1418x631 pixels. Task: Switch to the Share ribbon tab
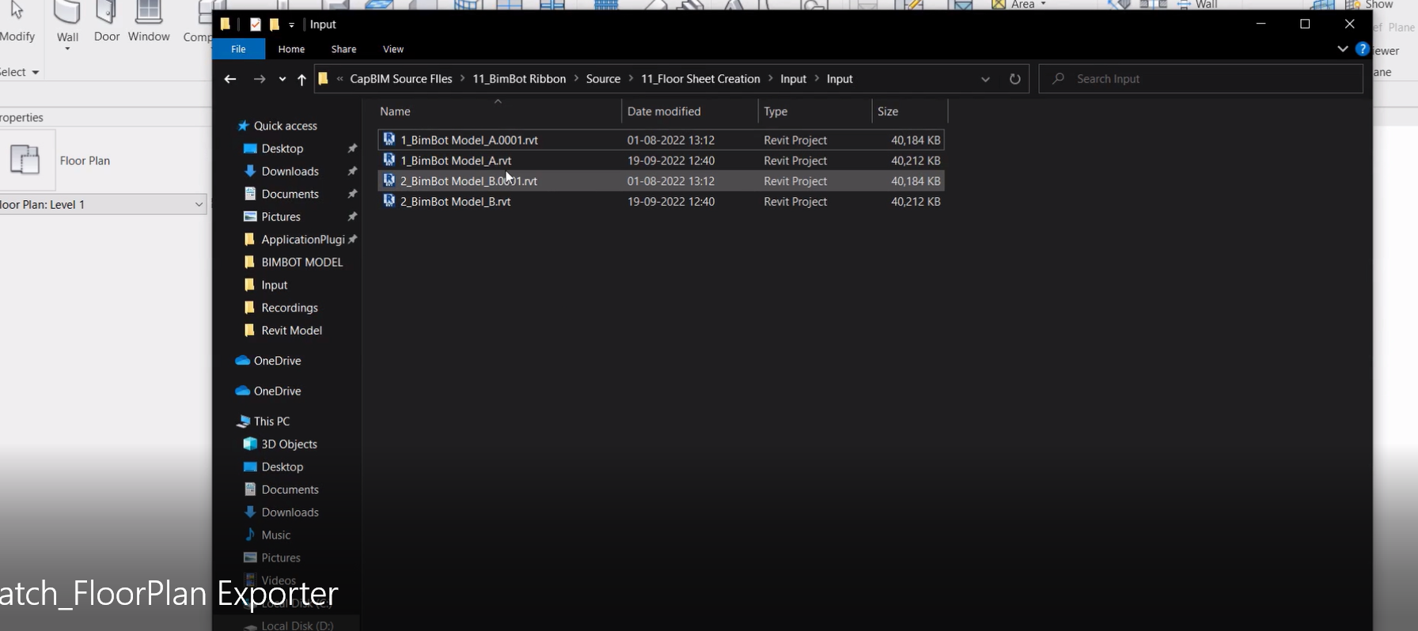(343, 49)
